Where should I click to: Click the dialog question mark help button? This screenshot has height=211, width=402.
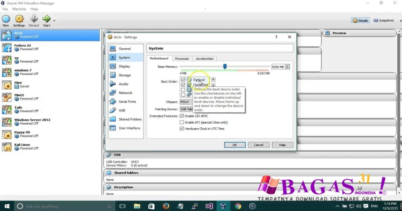point(276,37)
